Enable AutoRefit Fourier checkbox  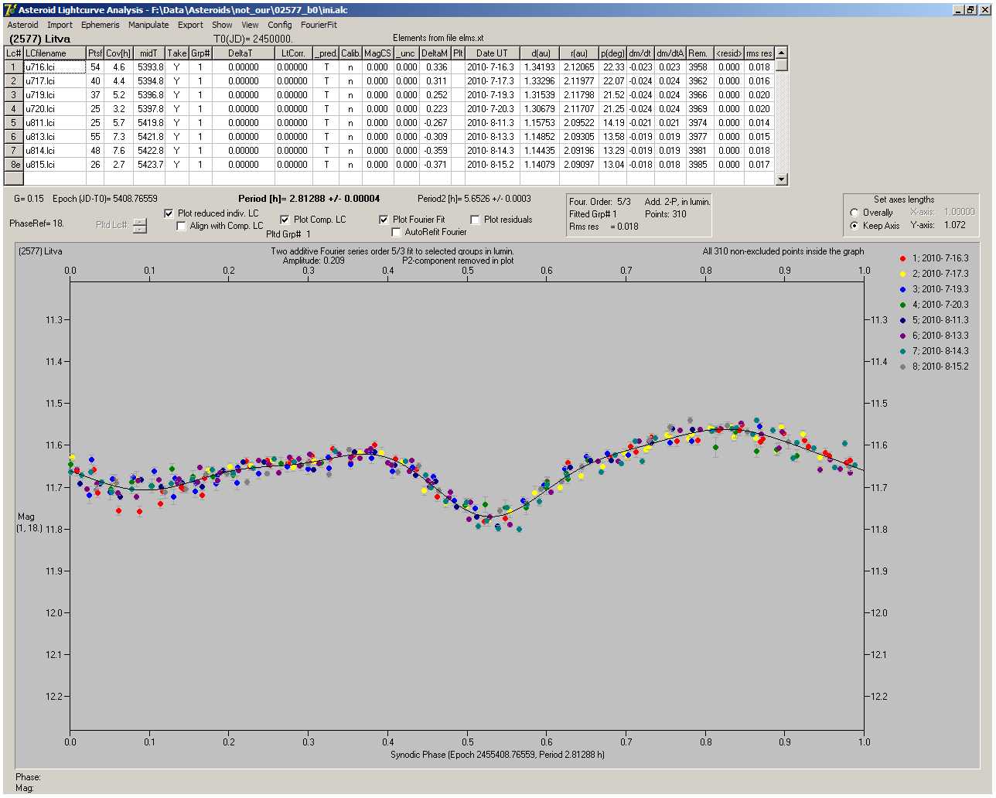point(396,232)
